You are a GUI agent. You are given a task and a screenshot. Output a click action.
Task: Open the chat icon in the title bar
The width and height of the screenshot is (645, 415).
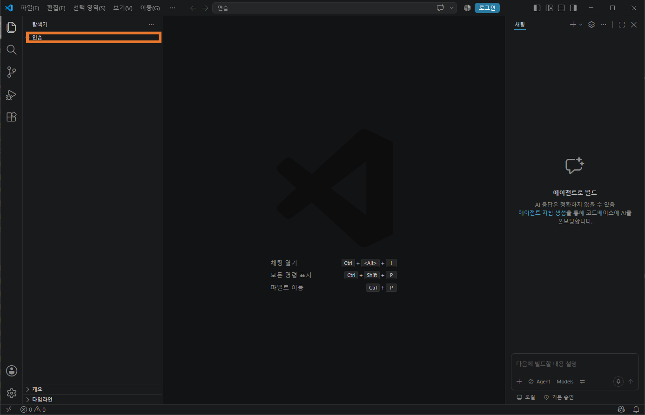(x=440, y=8)
